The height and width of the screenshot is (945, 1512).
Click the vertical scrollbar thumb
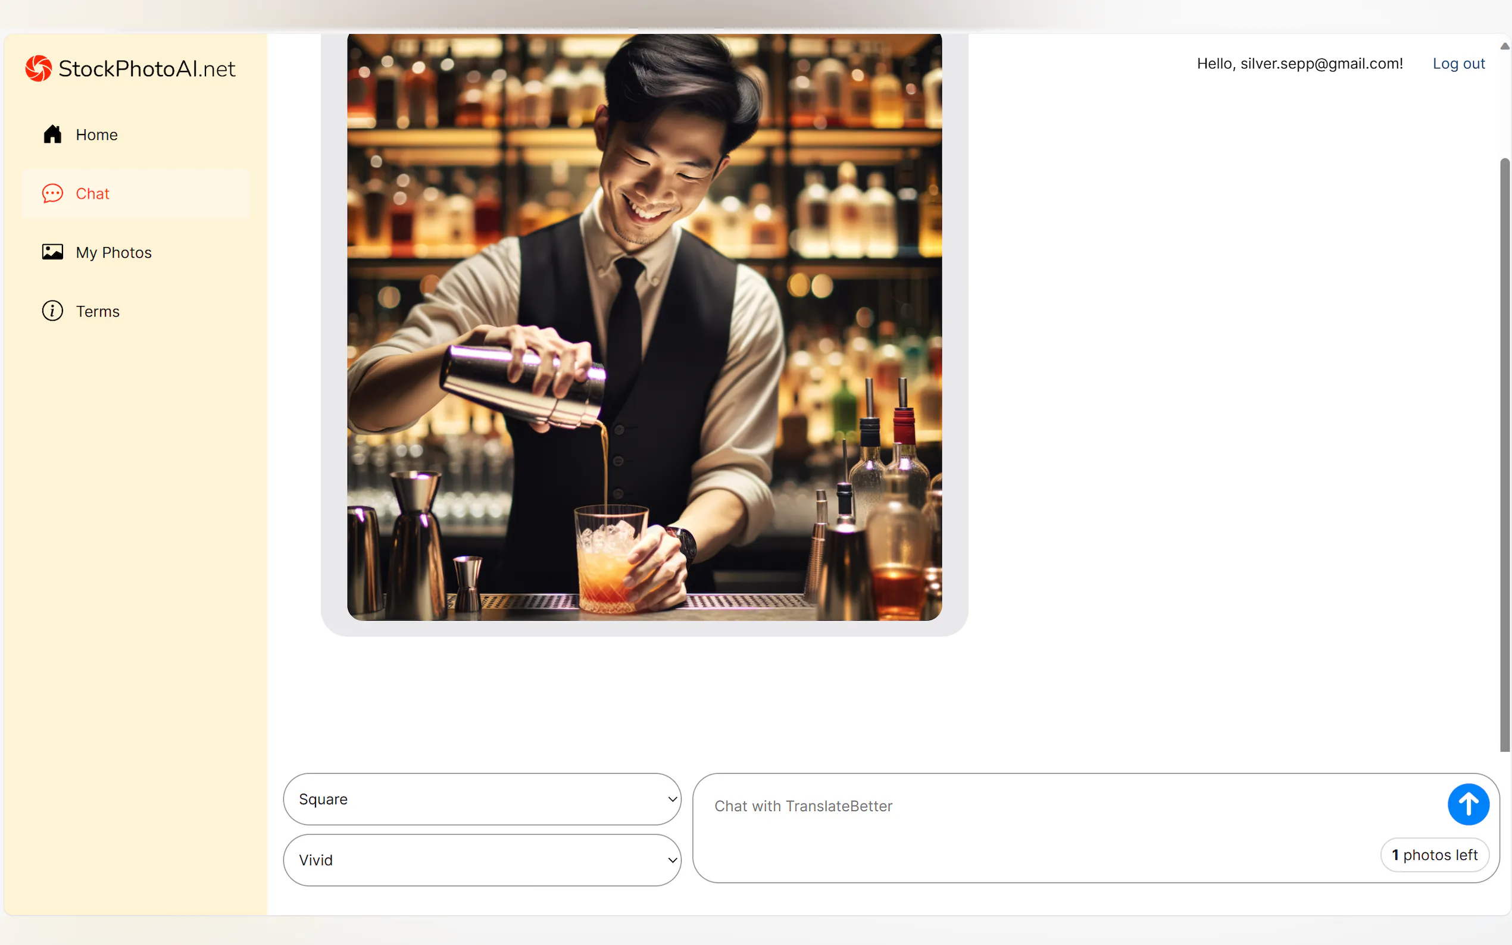pyautogui.click(x=1504, y=455)
